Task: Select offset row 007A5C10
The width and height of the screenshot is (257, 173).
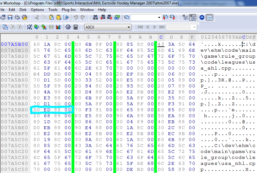Action: (14, 145)
